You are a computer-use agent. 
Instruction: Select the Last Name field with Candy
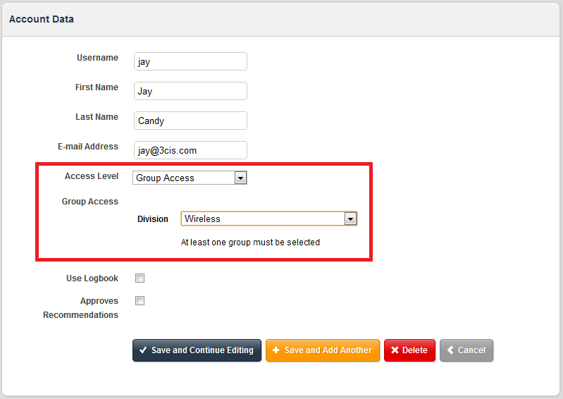(x=190, y=121)
